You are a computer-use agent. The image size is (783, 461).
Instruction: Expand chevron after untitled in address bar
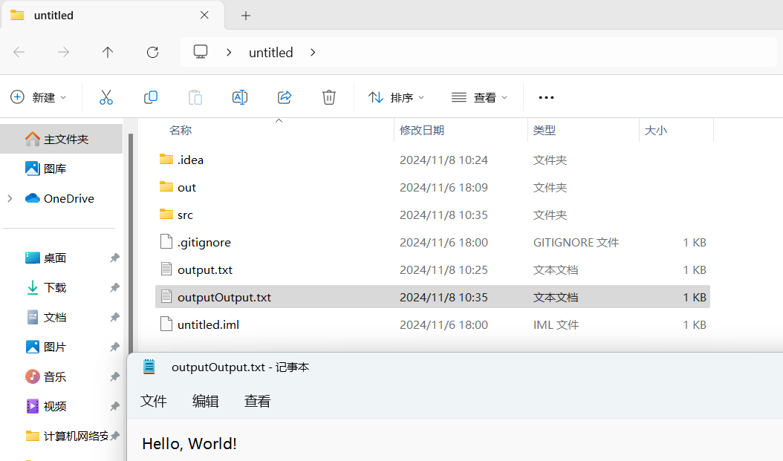click(x=313, y=53)
